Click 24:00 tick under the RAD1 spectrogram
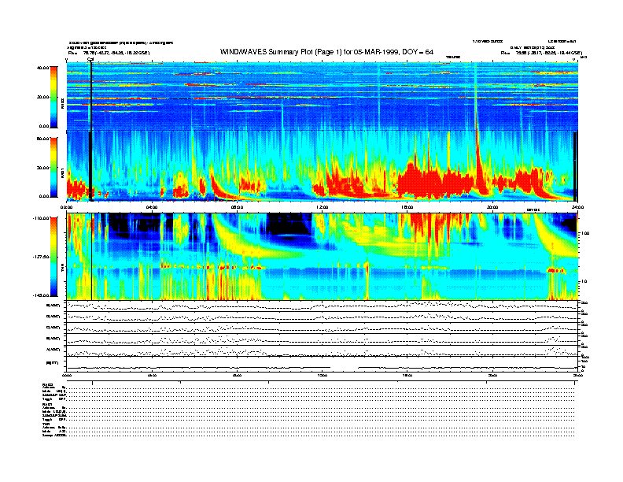This screenshot has width=623, height=482. [577, 207]
